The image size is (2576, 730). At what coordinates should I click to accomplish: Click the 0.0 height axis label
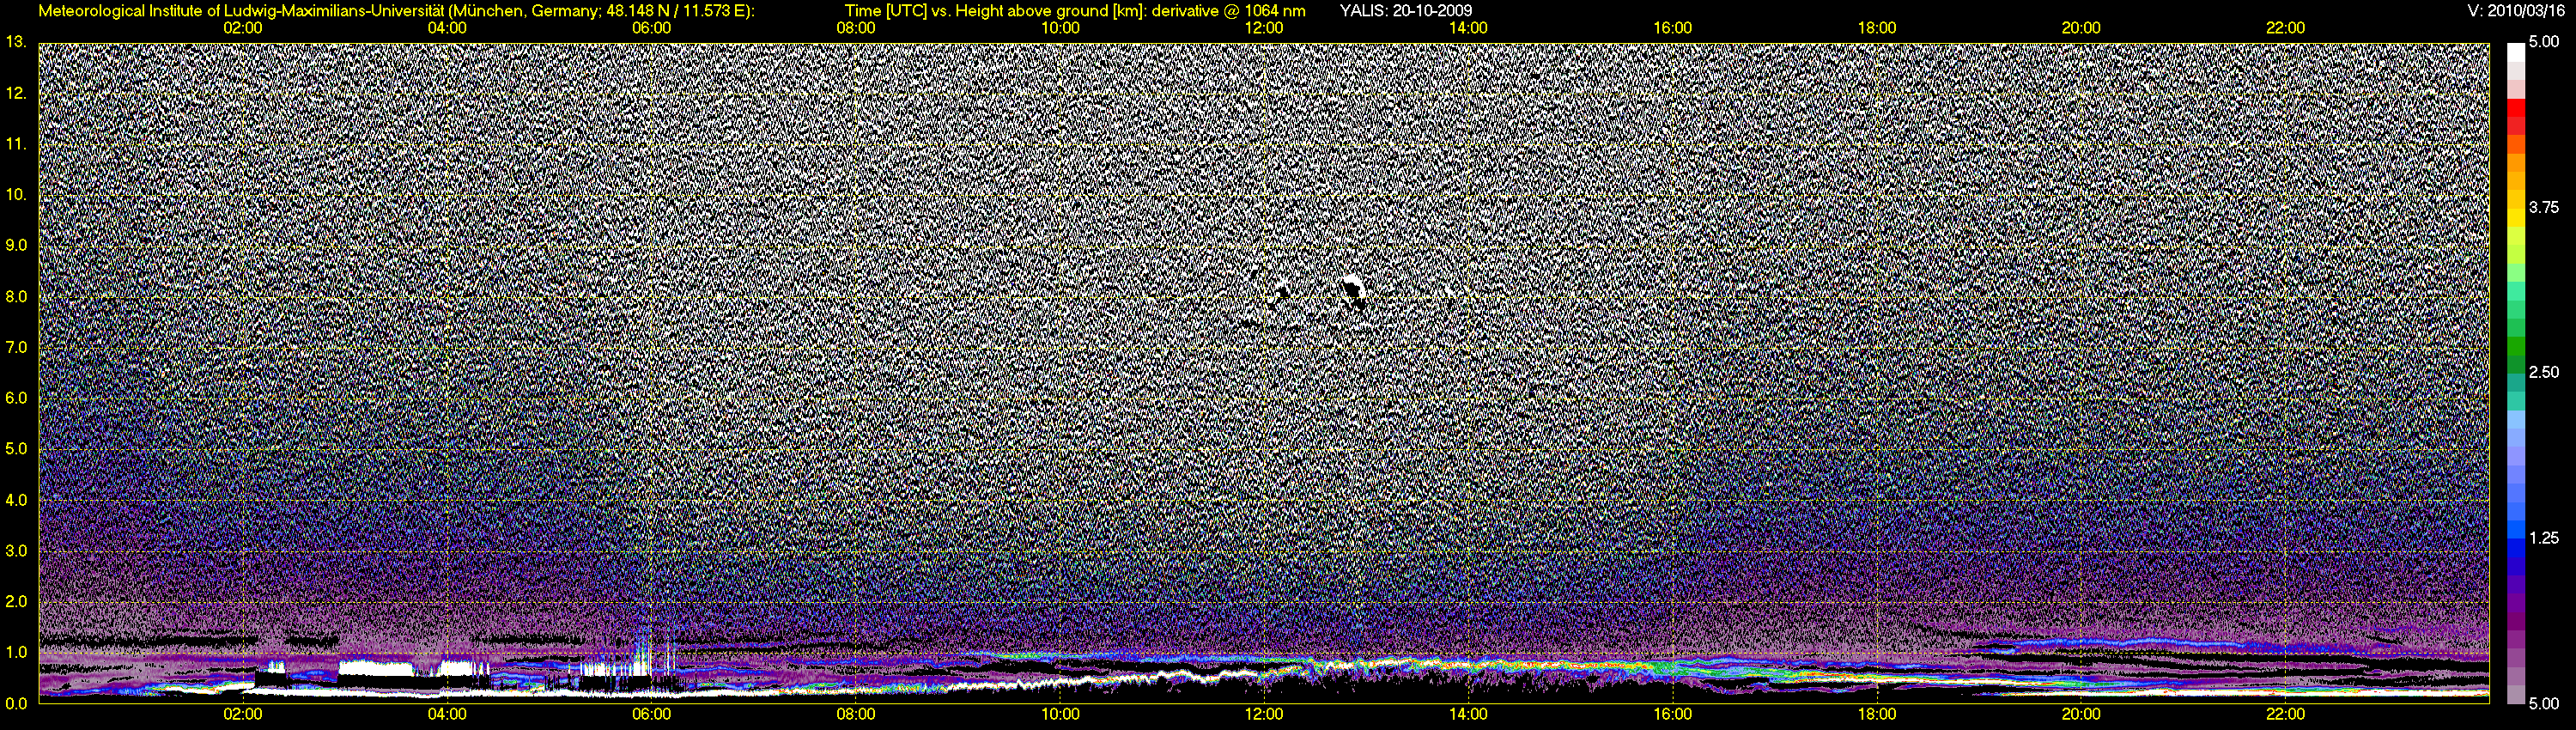pyautogui.click(x=15, y=703)
